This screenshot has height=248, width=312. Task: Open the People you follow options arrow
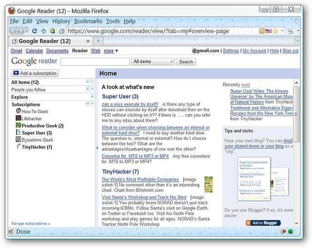[92, 89]
